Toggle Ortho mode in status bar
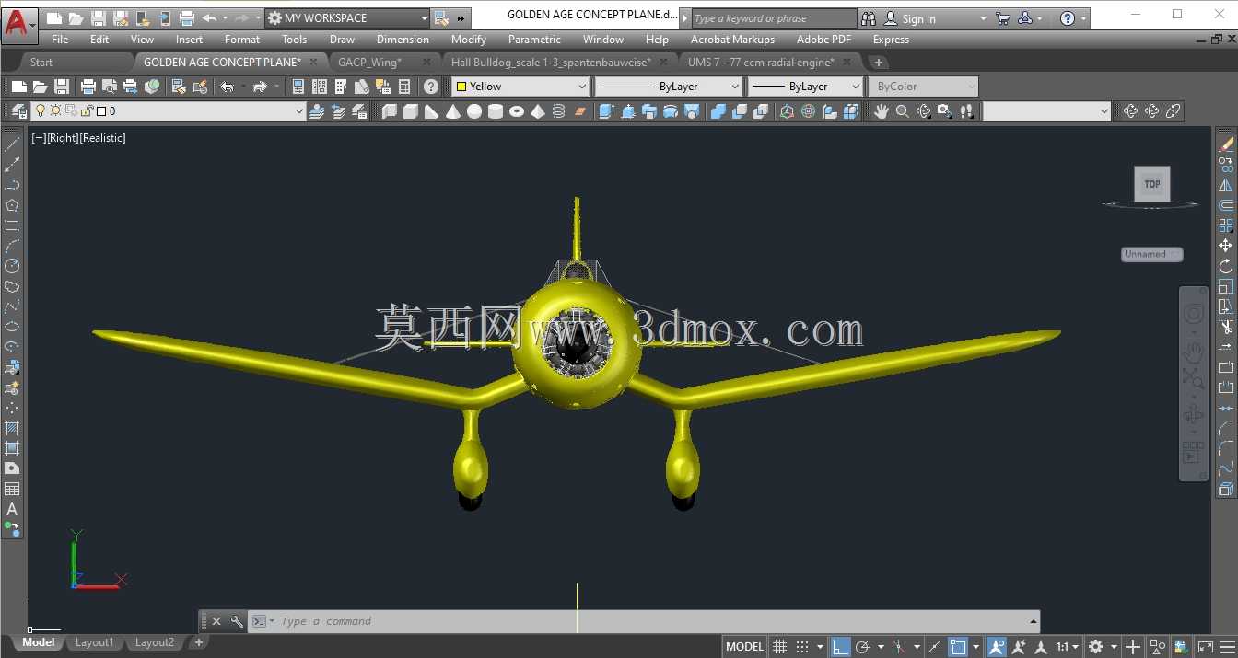Image resolution: width=1238 pixels, height=658 pixels. click(840, 647)
